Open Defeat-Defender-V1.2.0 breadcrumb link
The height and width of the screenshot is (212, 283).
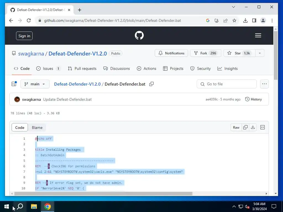[77, 84]
